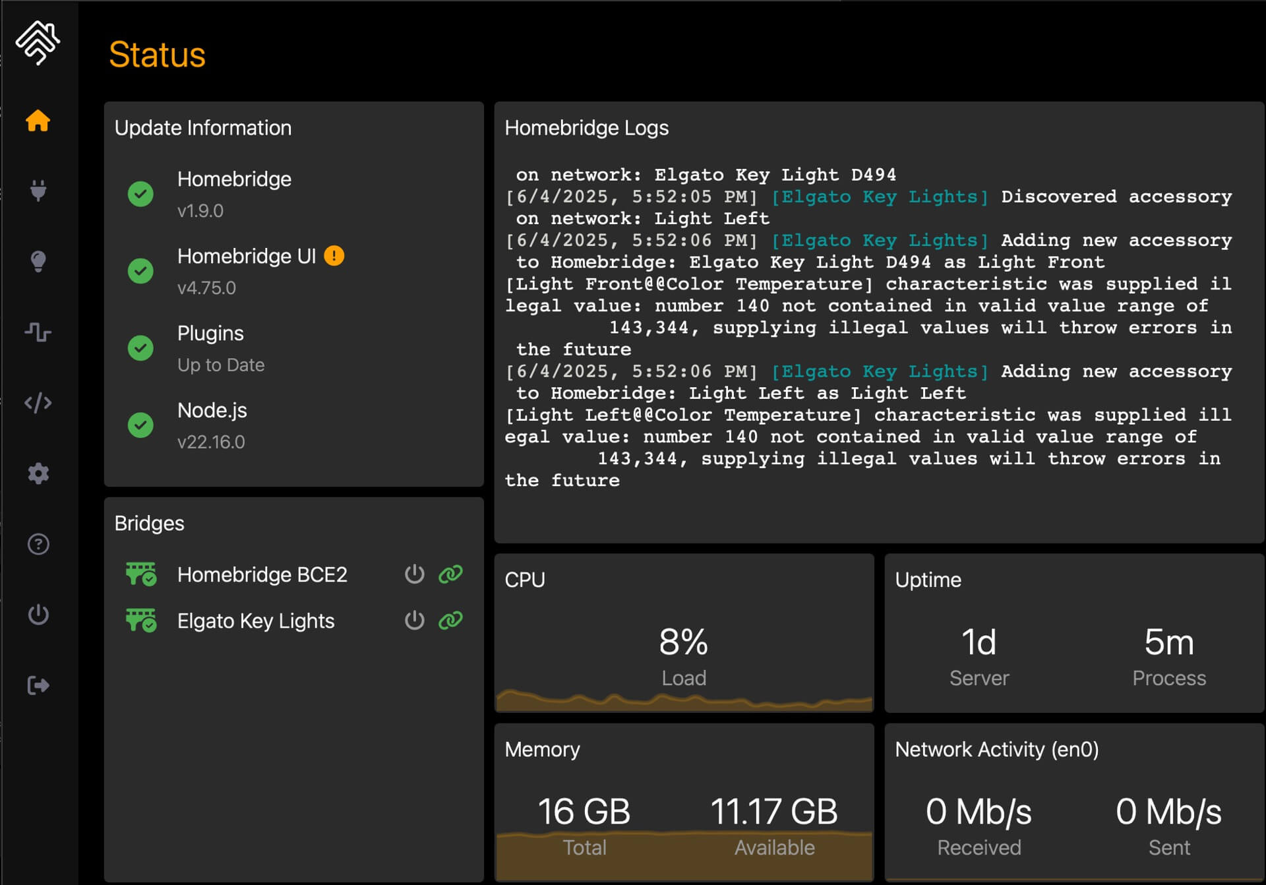
Task: Show pairing link for Homebridge BCE2
Action: click(451, 574)
